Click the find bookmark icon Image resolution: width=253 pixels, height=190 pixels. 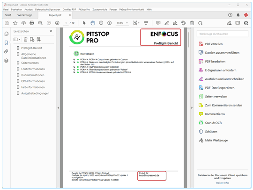pos(38,39)
